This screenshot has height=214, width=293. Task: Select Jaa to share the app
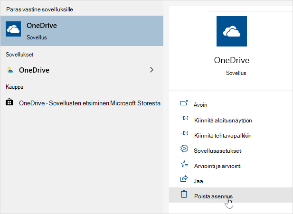(231, 181)
